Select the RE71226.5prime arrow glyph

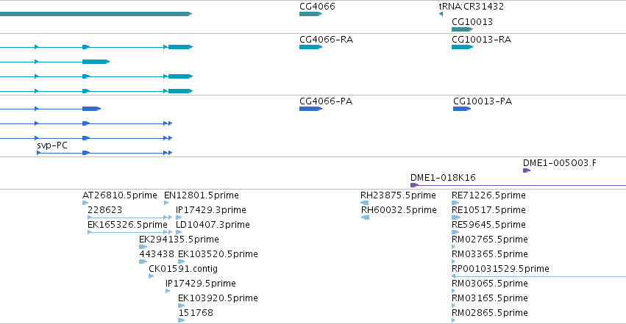[455, 203]
